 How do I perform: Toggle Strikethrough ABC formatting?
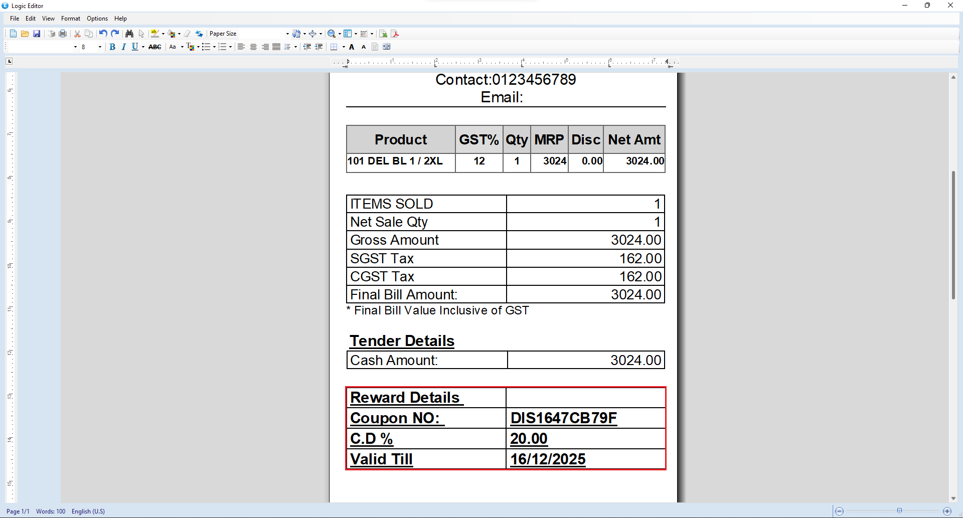(x=155, y=47)
